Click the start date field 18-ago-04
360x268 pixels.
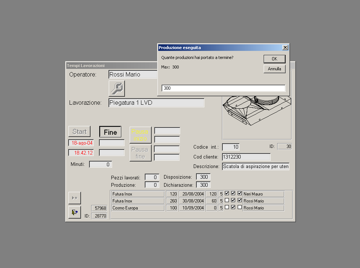[81, 143]
